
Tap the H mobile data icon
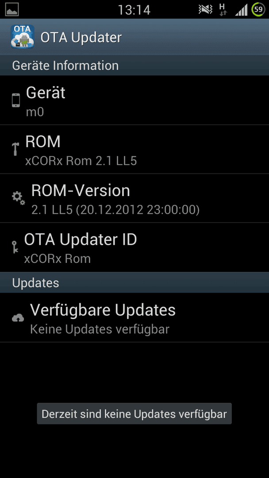(223, 10)
